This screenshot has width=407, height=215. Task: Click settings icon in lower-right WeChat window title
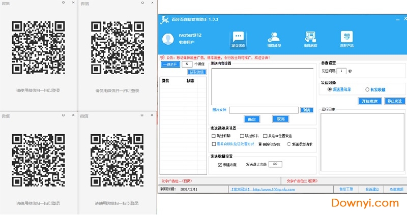coord(142,115)
